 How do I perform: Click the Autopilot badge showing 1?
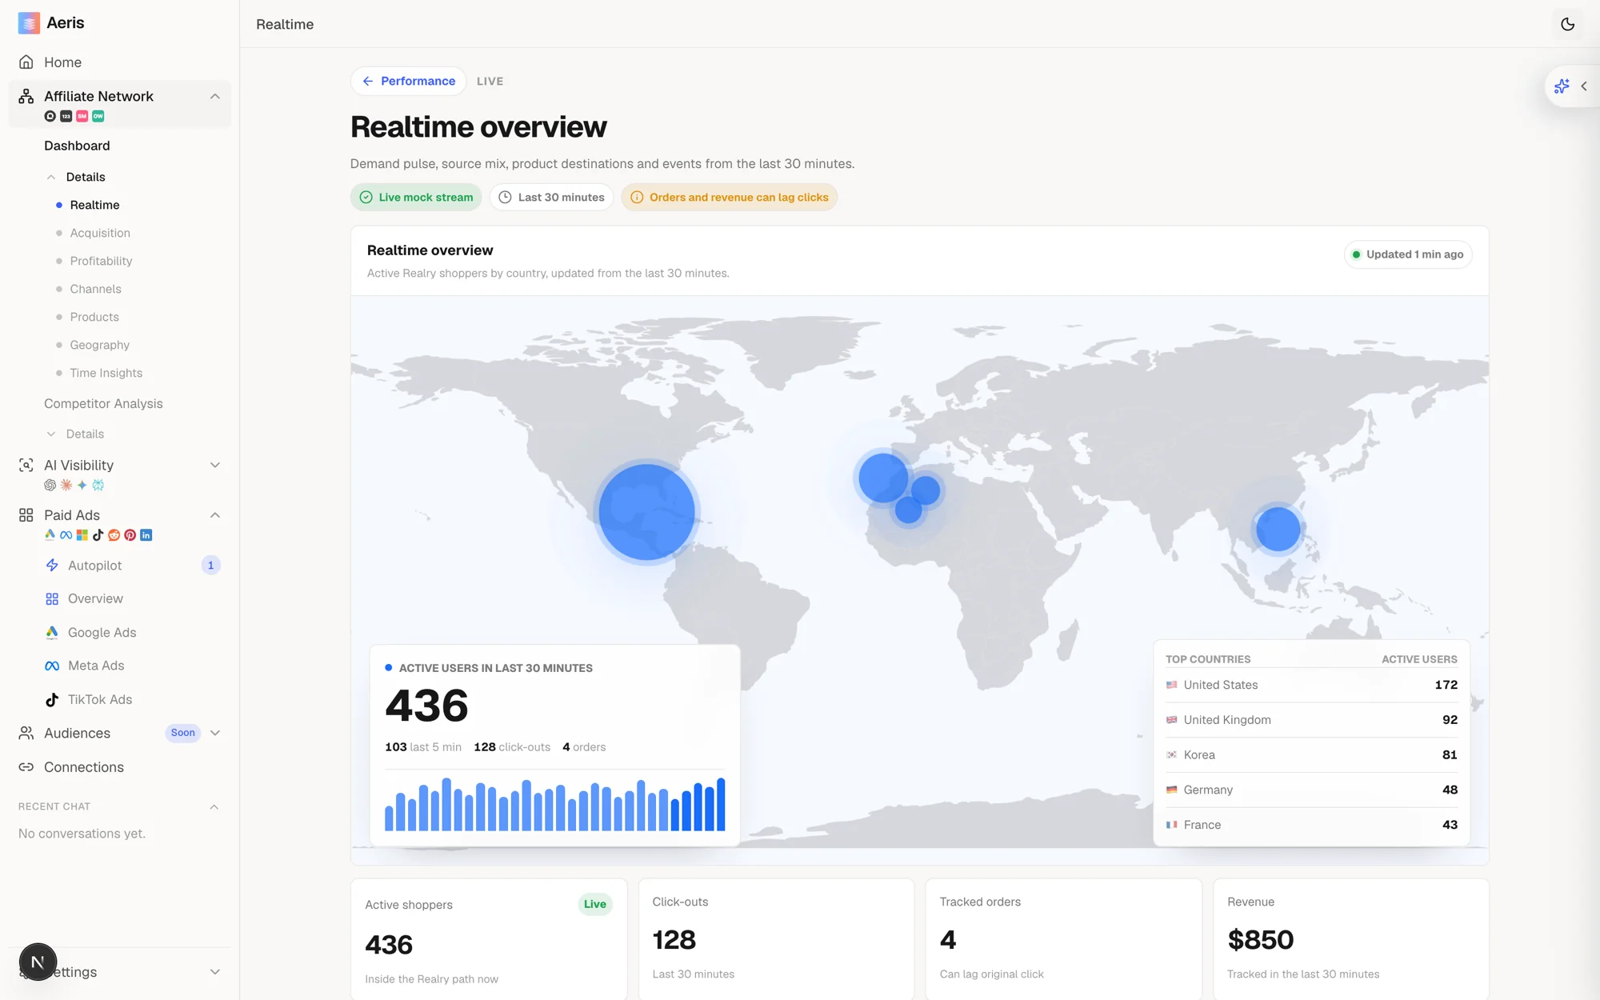(x=210, y=566)
